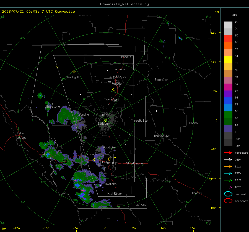
Task: Click the Stettler town label
Action: pyautogui.click(x=161, y=80)
